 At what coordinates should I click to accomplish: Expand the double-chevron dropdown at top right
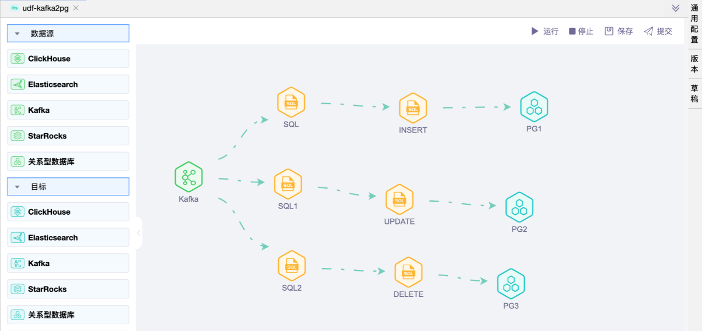click(675, 8)
